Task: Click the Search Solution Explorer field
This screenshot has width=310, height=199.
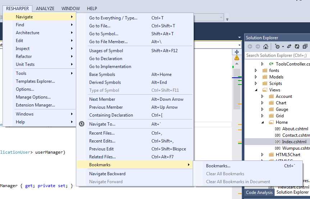Action: (277, 55)
